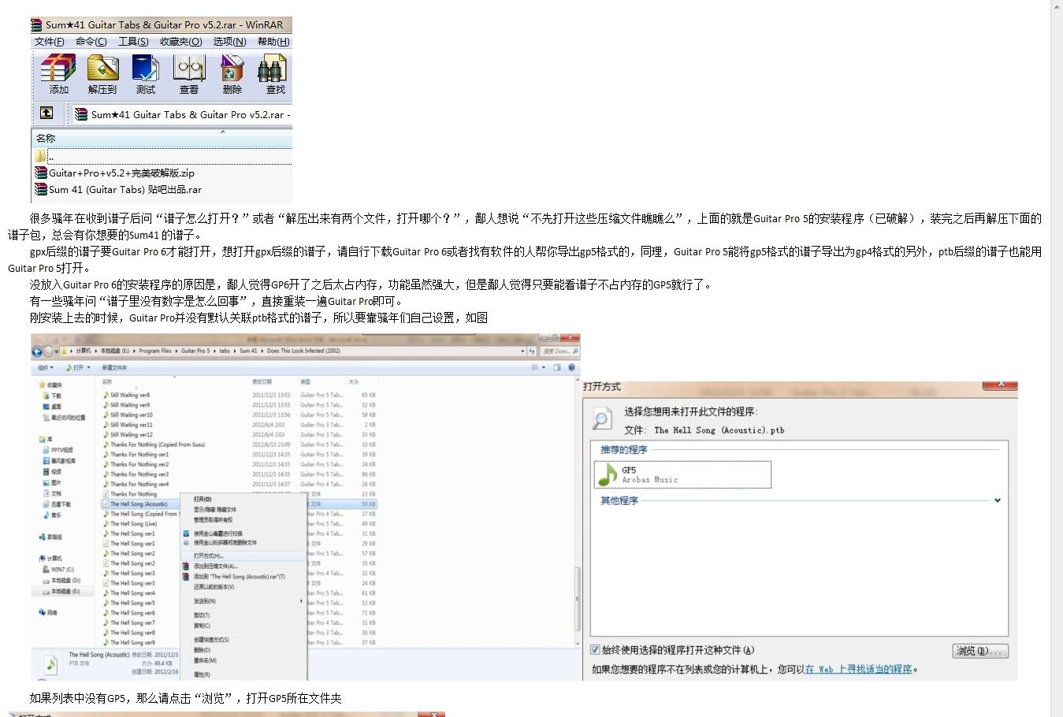Click the Explorer file list scrollbar
The width and height of the screenshot is (1063, 717).
click(x=576, y=597)
